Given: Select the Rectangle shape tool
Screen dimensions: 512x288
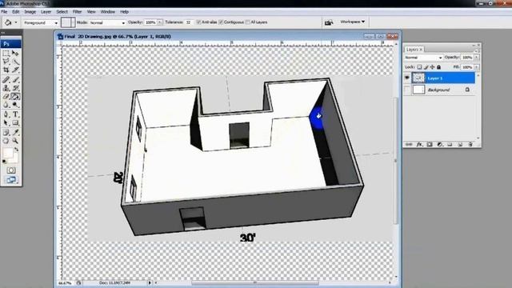Looking at the screenshot, I should click(x=15, y=122).
